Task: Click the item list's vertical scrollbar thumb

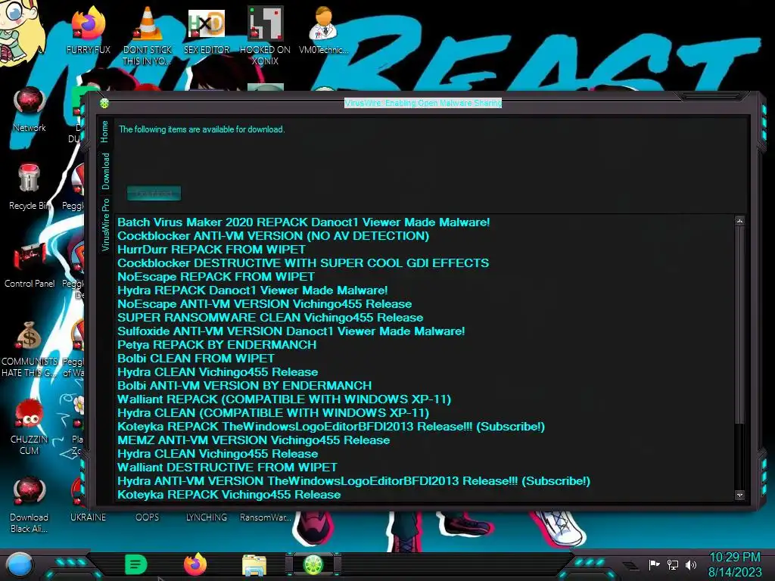Action: click(x=739, y=325)
